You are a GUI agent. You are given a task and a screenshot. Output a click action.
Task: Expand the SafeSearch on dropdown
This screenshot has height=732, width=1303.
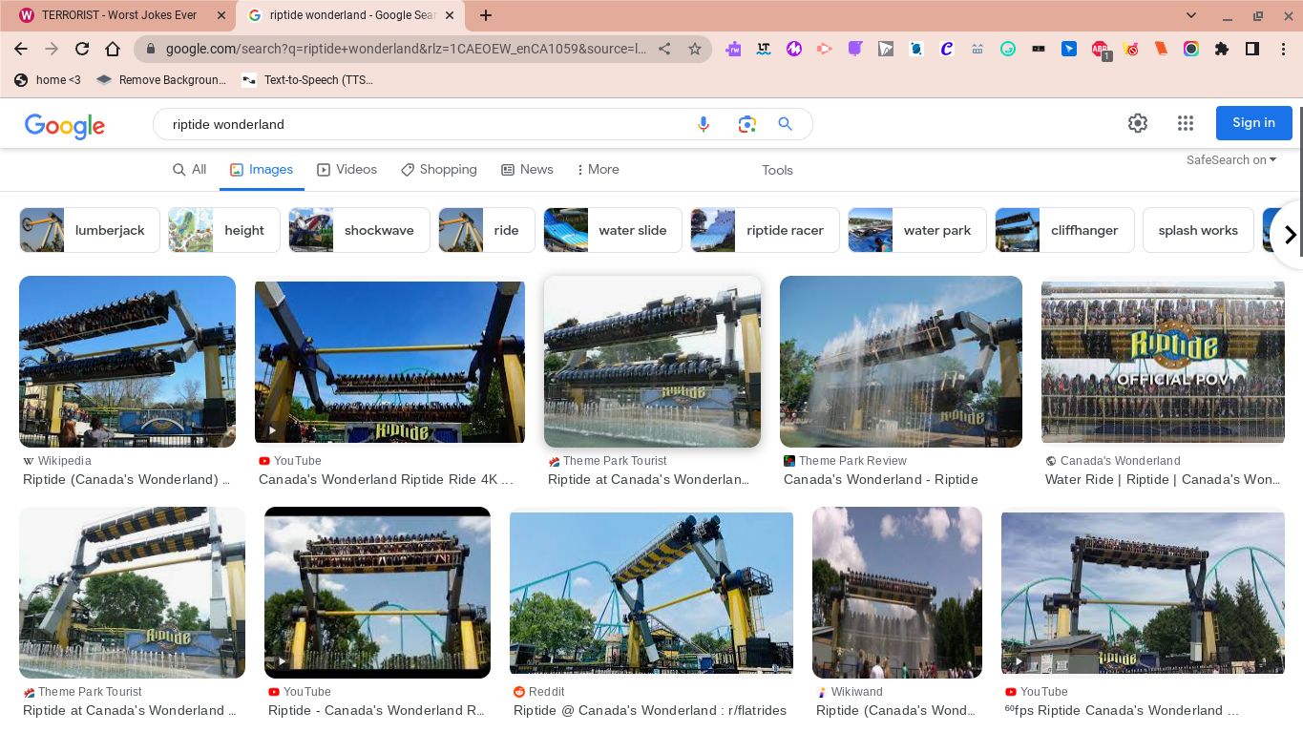(1231, 160)
